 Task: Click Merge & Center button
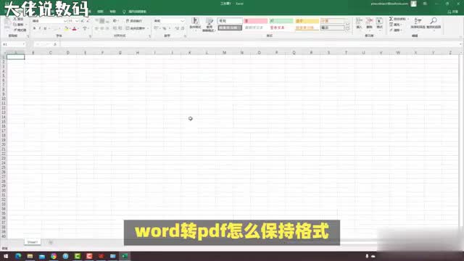coord(136,28)
